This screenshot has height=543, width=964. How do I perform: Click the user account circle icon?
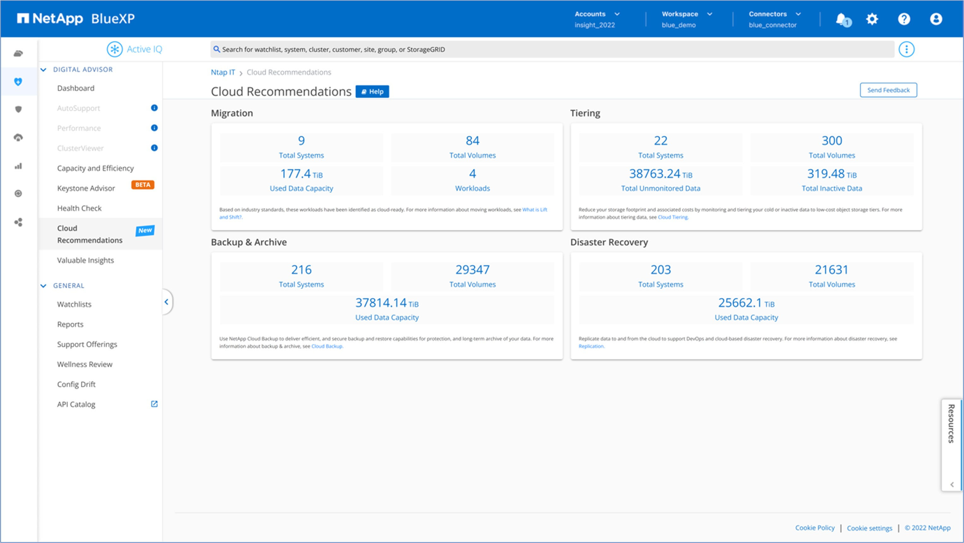(936, 18)
